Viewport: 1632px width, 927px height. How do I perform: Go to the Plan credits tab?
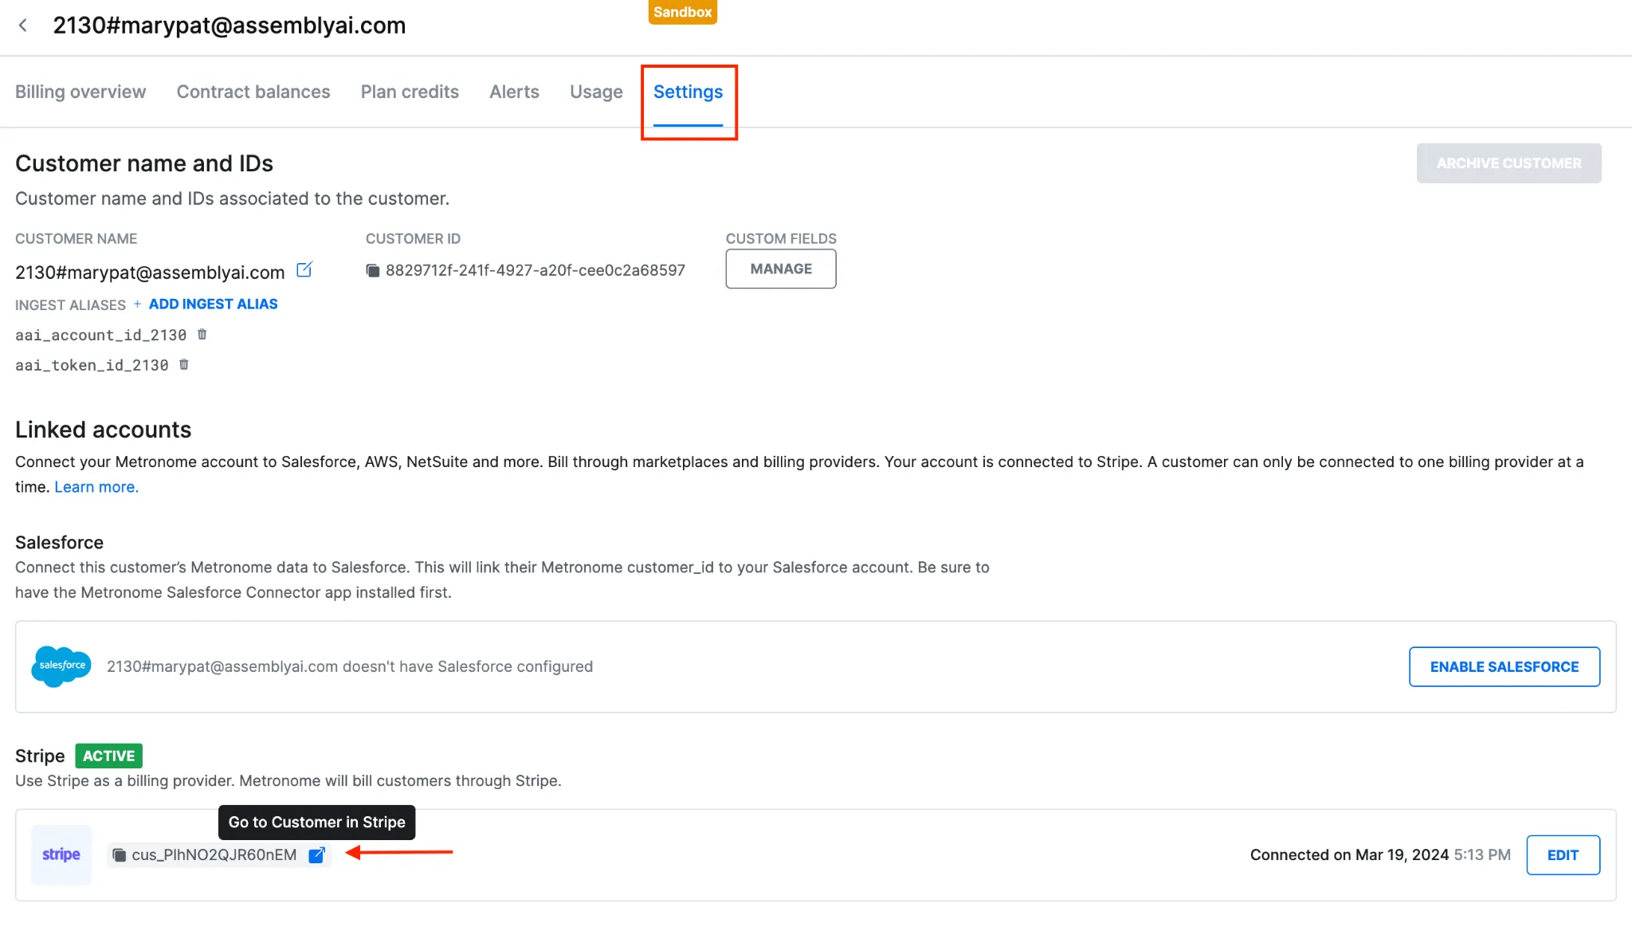click(410, 92)
